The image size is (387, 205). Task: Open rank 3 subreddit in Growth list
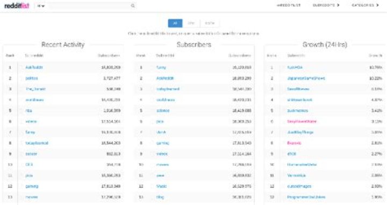(x=298, y=89)
